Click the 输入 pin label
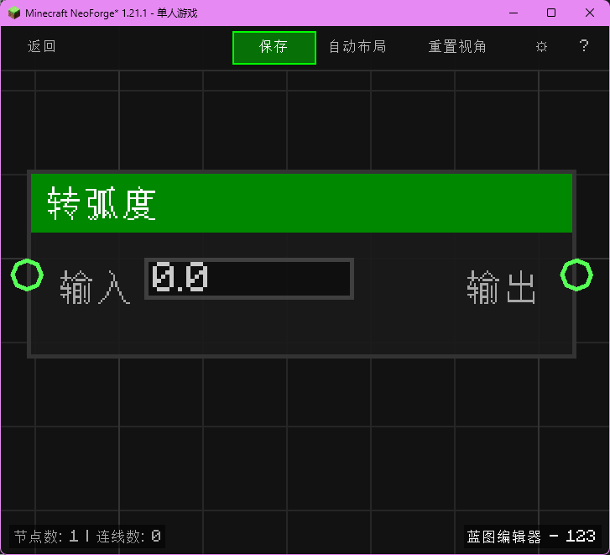Image resolution: width=610 pixels, height=555 pixels. 95,288
